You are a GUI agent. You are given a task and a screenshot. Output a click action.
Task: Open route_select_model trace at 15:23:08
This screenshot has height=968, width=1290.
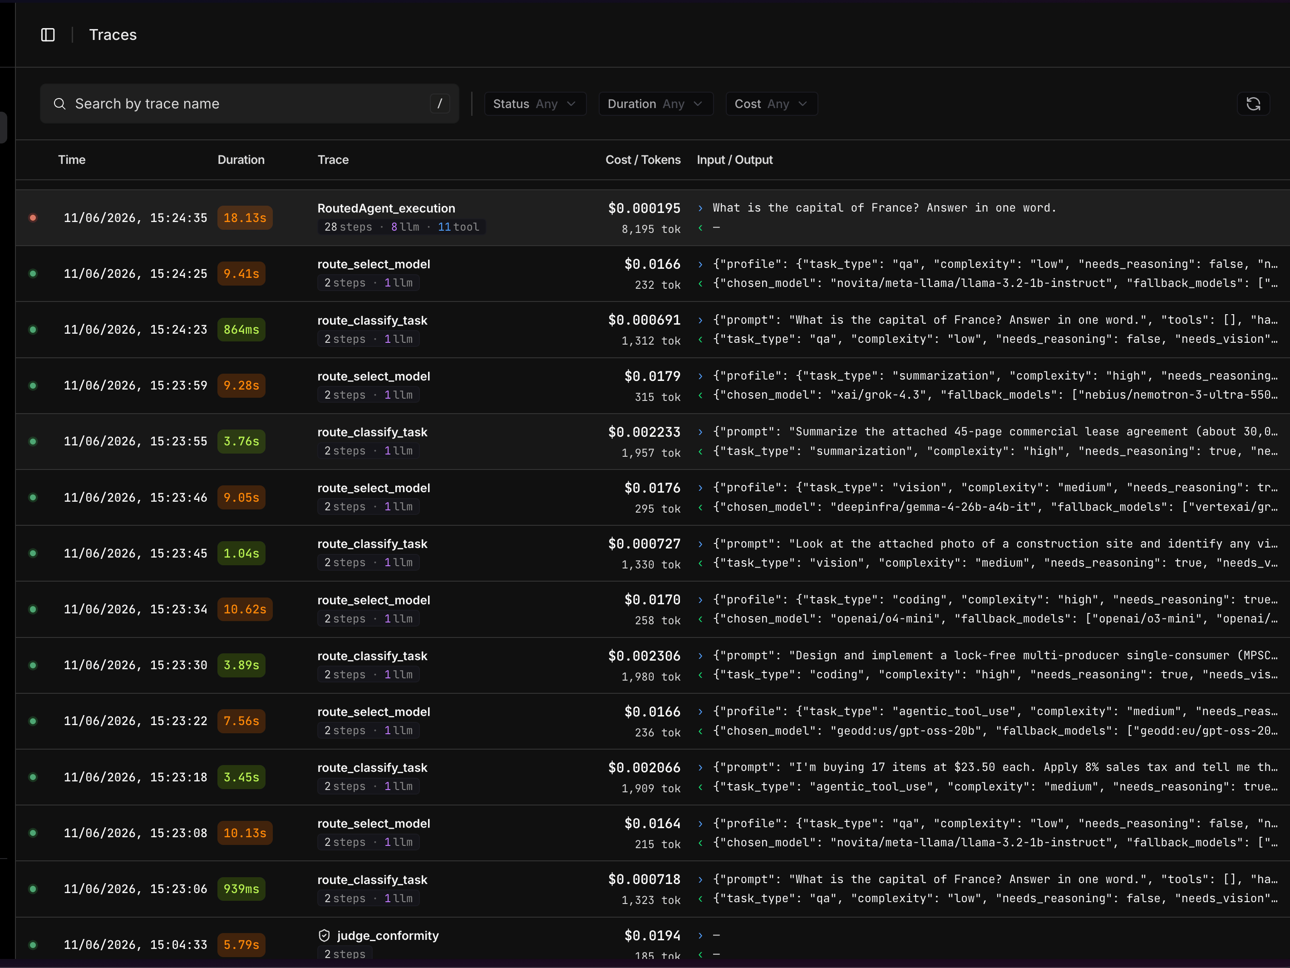point(374,823)
